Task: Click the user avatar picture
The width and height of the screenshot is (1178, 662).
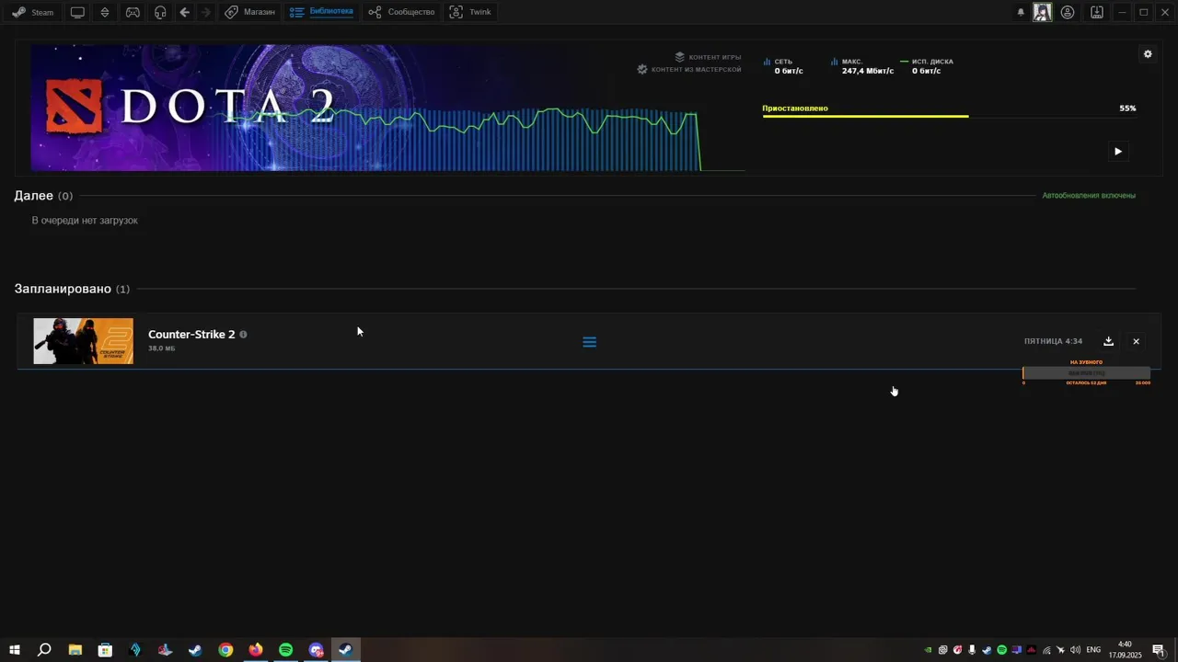Action: click(1042, 12)
